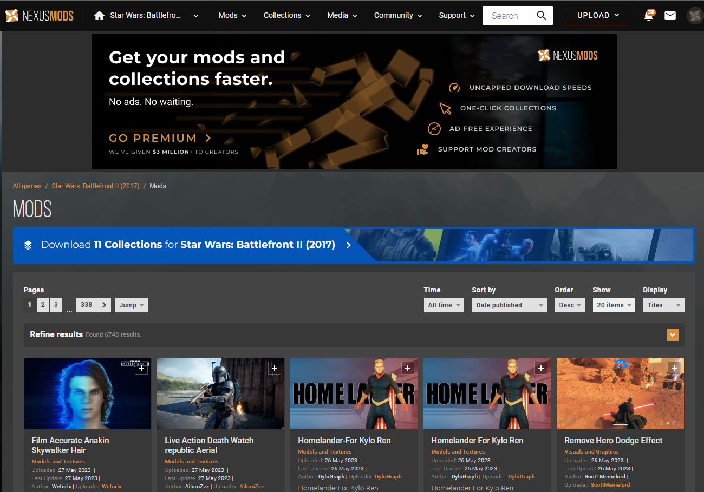Open the Mods menu
Viewport: 704px width, 492px height.
232,16
